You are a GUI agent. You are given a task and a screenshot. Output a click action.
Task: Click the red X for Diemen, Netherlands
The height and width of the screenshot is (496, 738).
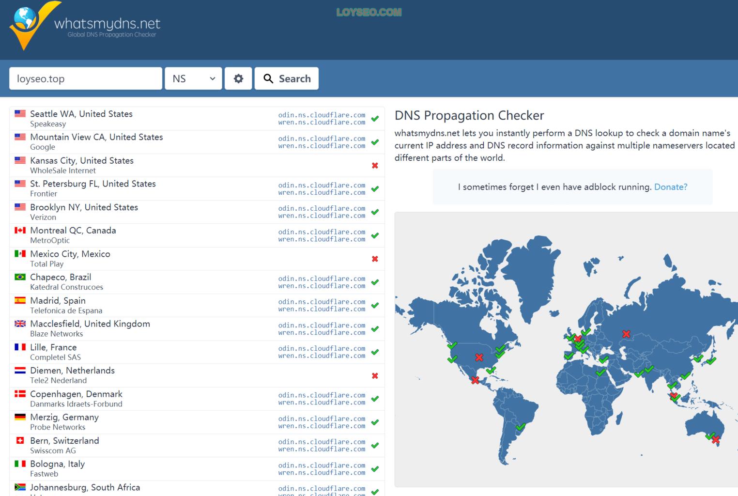tap(375, 375)
